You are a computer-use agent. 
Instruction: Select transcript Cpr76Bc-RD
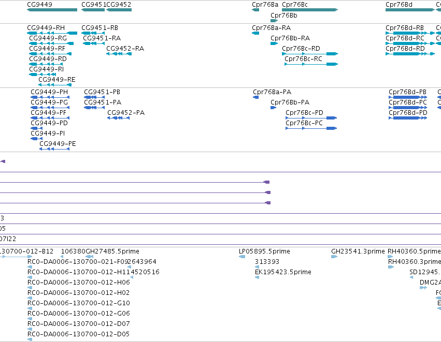301,49
